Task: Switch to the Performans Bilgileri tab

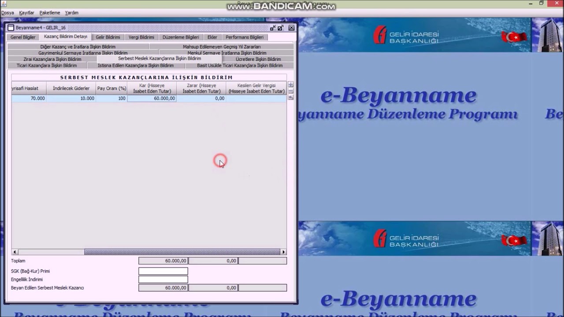Action: (x=245, y=37)
